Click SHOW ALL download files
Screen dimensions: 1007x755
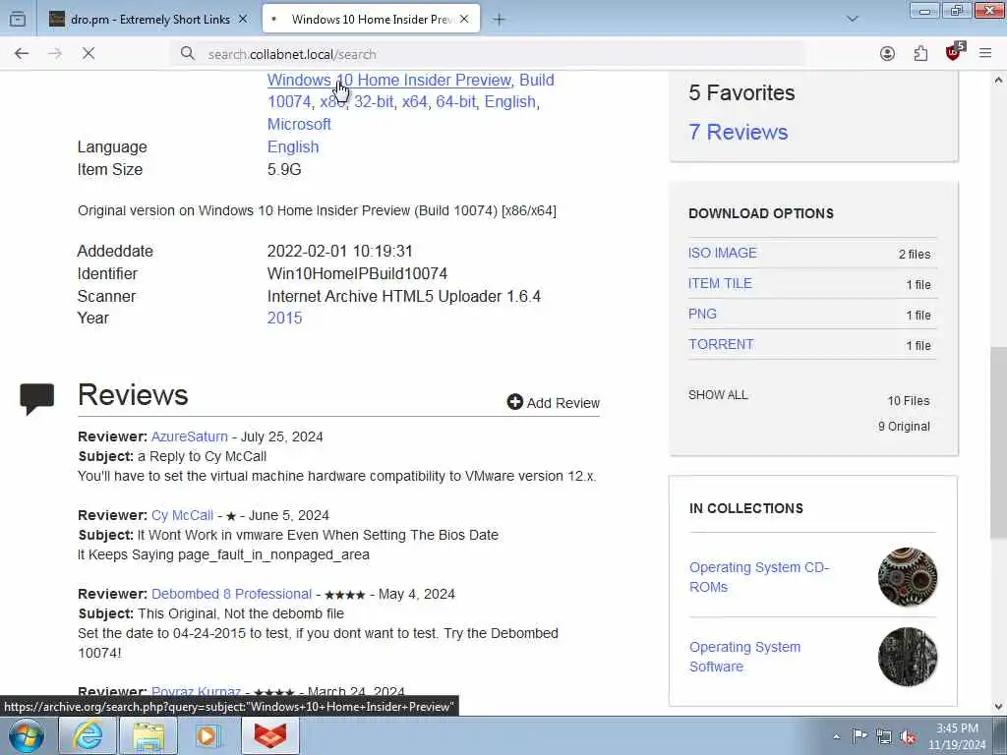coord(718,395)
